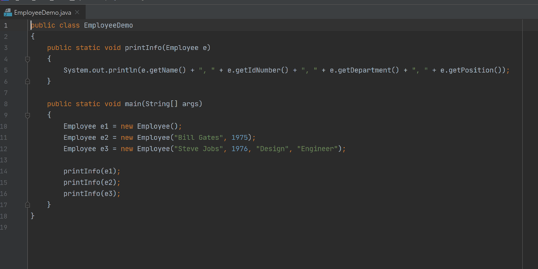This screenshot has width=538, height=269.
Task: Place cursor on empty line 7 in editor
Action: (274, 92)
